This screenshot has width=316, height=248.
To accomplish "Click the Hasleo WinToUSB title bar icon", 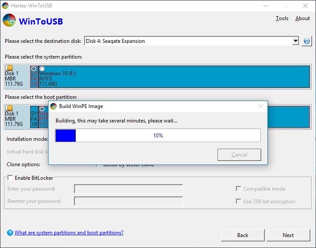I will pos(5,5).
